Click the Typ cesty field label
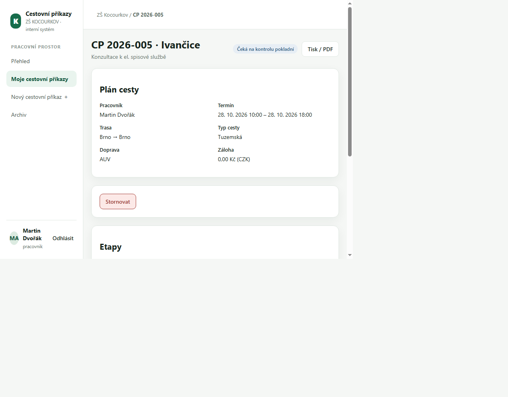This screenshot has height=397, width=508. pyautogui.click(x=229, y=127)
